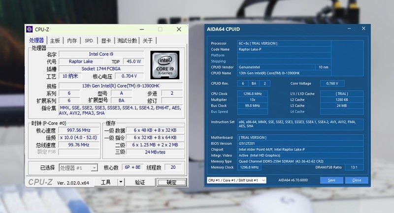Viewport: 394px width, 213px height.
Task: Click the AIDA64 Bus Clock 99.8 MHz
Action: 253,106
